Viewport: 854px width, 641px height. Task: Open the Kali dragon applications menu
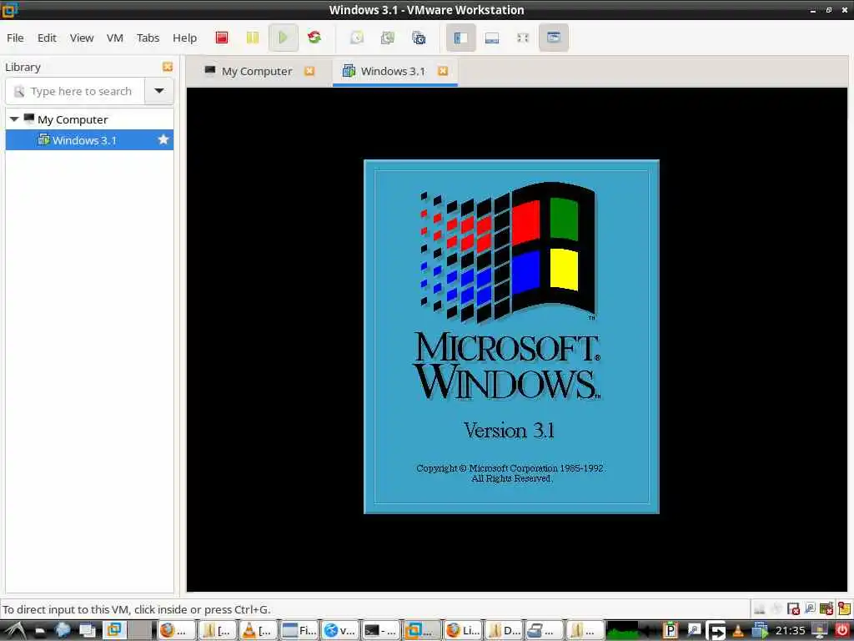pos(14,631)
